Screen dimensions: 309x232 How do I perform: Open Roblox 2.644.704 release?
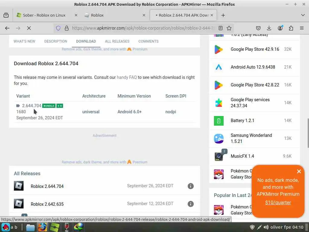coord(47,186)
